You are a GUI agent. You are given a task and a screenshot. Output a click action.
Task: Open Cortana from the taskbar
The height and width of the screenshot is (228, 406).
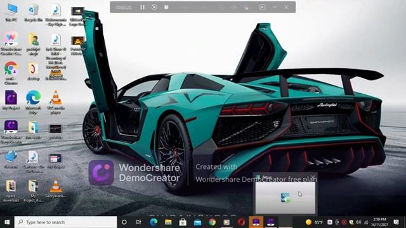(124, 222)
